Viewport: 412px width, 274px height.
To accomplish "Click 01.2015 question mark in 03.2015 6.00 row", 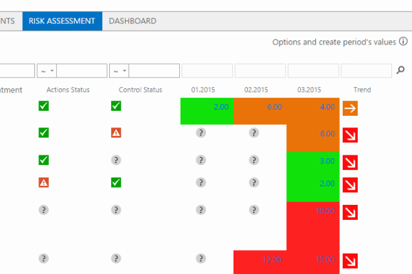I will coord(201,133).
